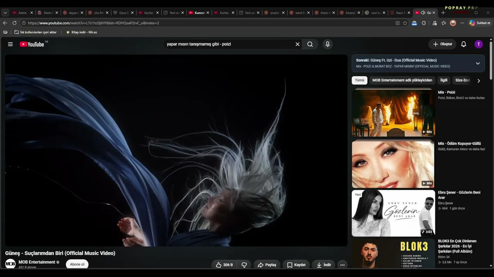The height and width of the screenshot is (277, 494).
Task: Click the Oluştur create button
Action: pos(442,44)
